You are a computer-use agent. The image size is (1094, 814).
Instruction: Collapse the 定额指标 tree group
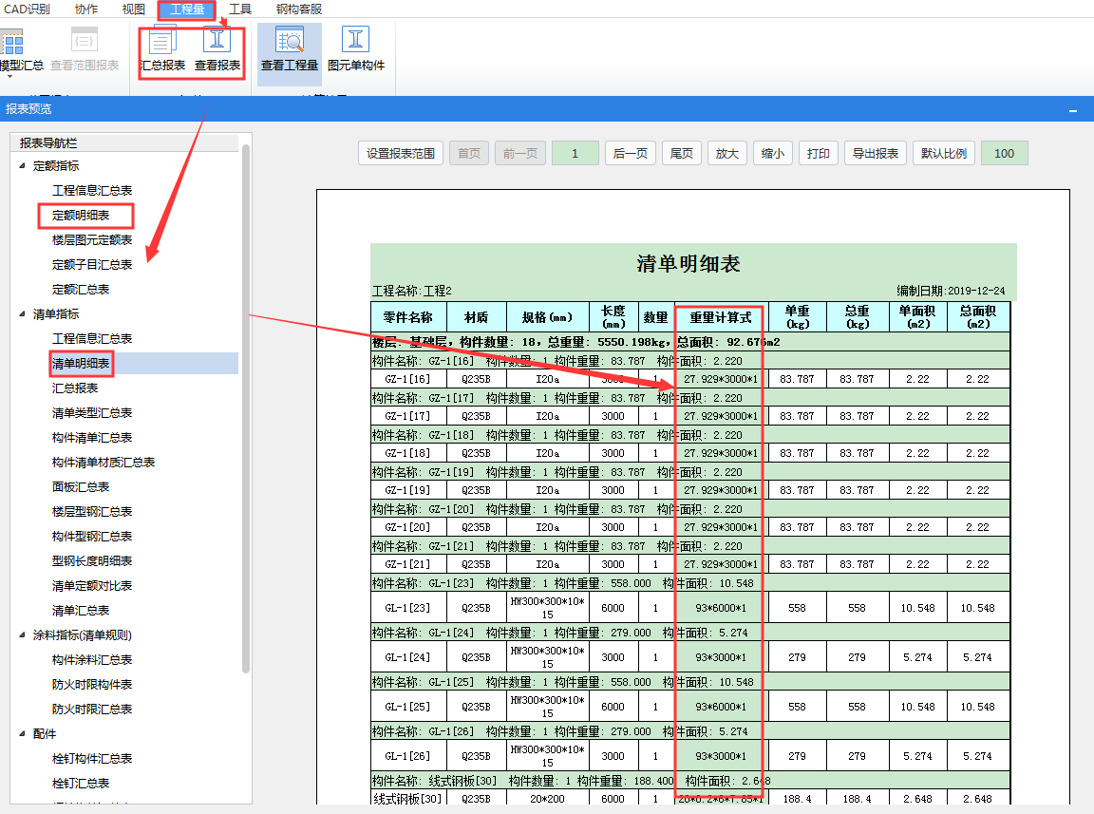point(22,166)
